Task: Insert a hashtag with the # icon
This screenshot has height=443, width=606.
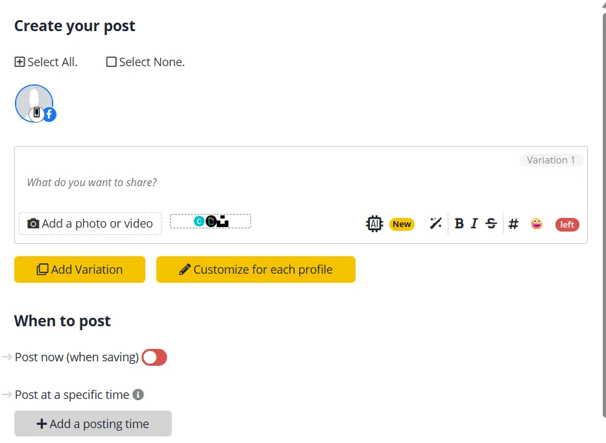Action: coord(513,224)
